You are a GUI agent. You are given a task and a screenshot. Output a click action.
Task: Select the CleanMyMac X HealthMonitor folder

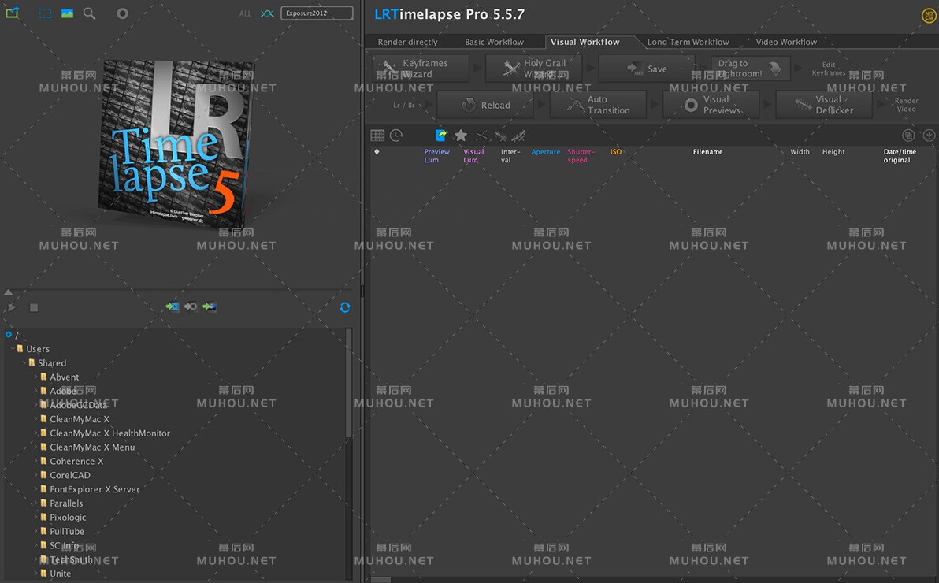(105, 433)
